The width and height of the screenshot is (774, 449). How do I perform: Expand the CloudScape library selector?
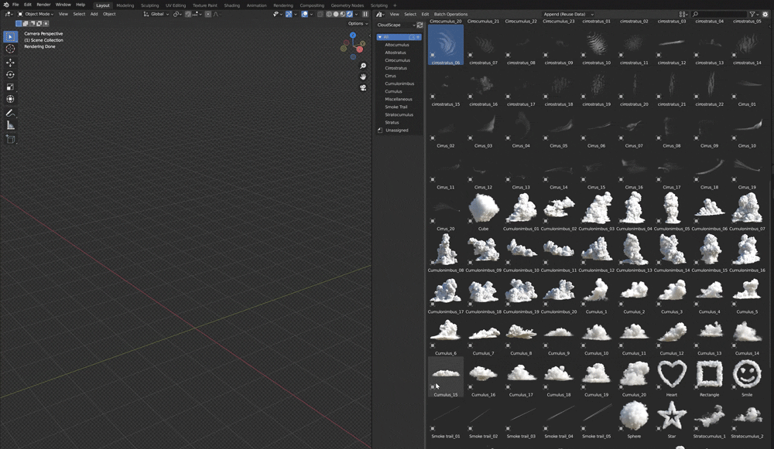395,25
